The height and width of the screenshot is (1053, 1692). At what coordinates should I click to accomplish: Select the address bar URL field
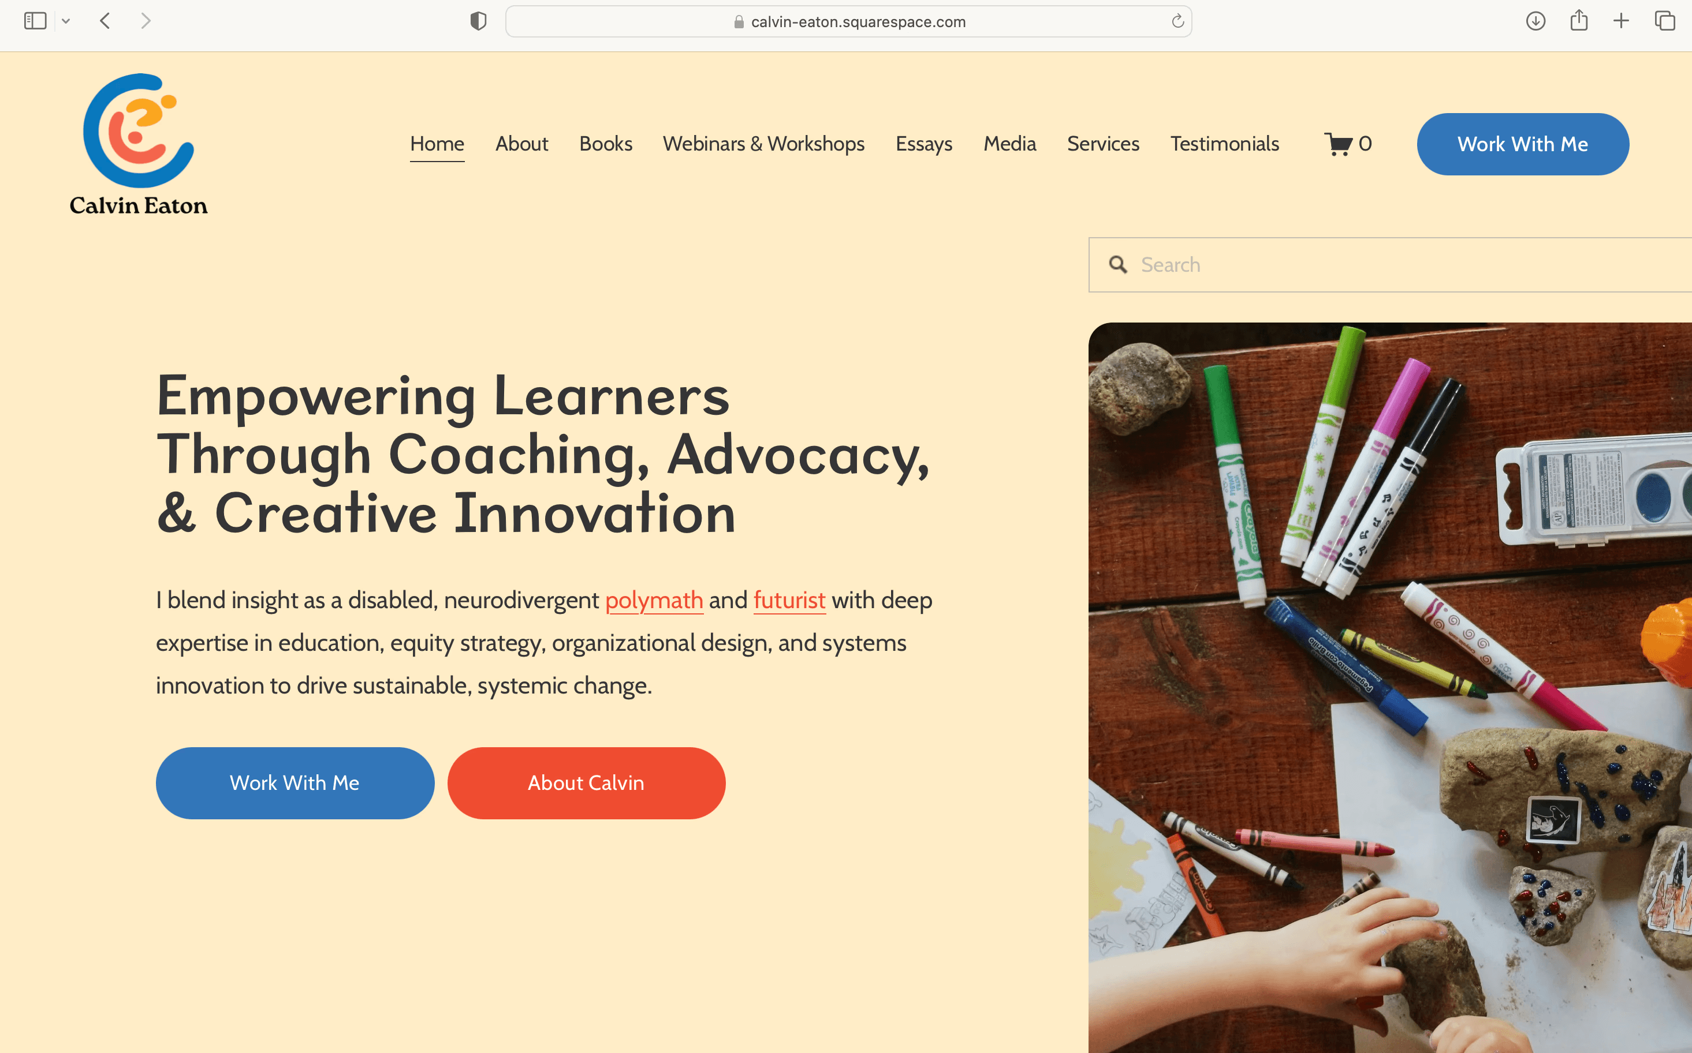(848, 21)
